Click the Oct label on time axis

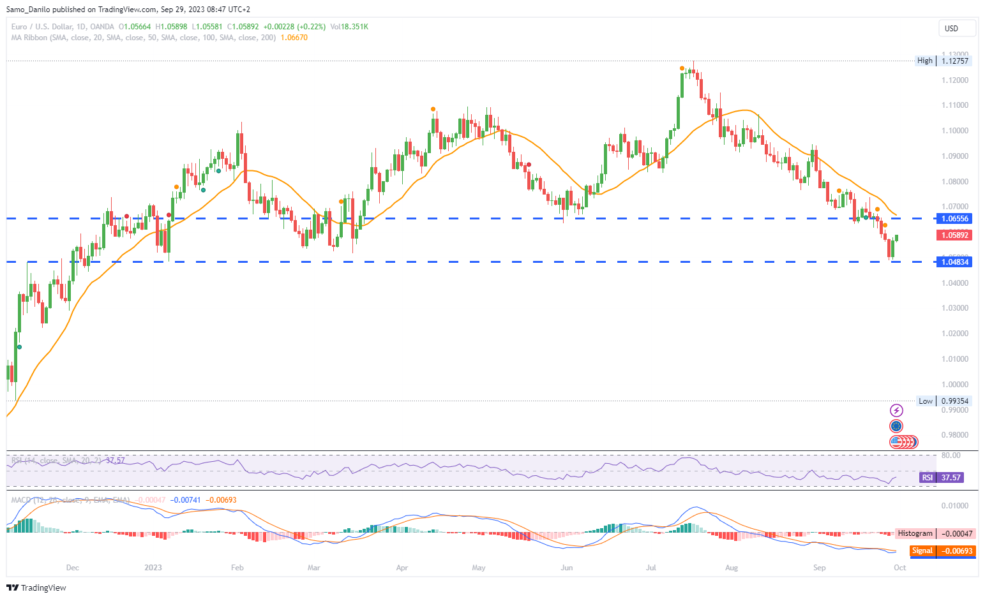[900, 568]
